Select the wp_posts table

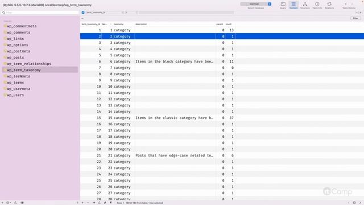pos(15,58)
